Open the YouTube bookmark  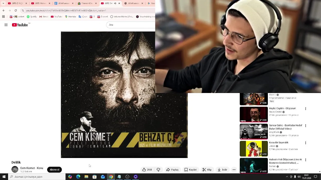point(56,17)
